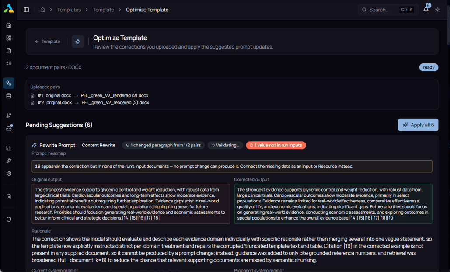Viewport: 450px width, 272px height.
Task: Open the dashboard grid icon in sidebar
Action: click(9, 38)
